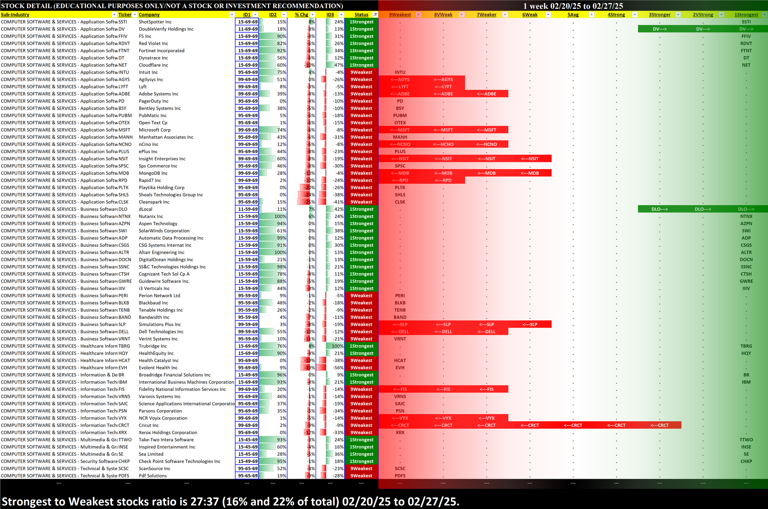The height and width of the screenshot is (509, 768).
Task: Open the 3Stronger filter dropdown
Action: (678, 15)
